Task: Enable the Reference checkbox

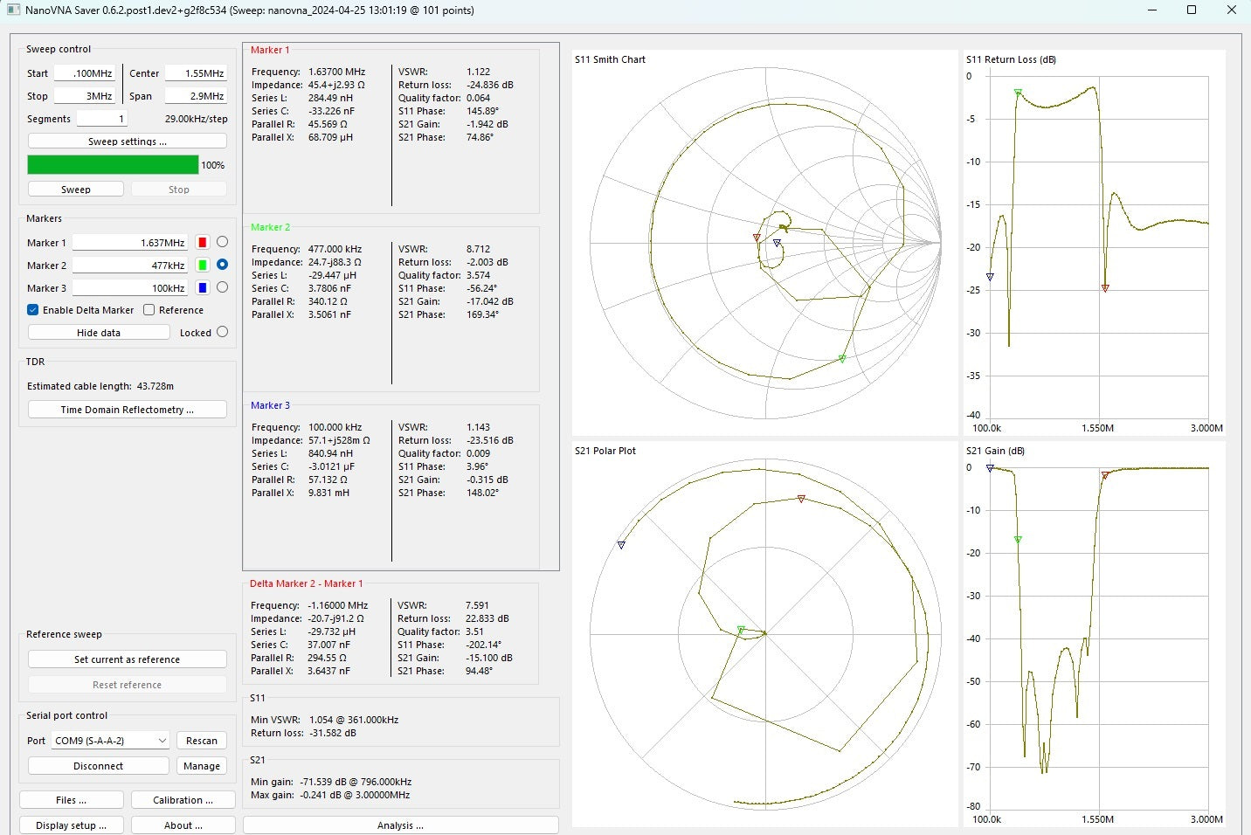Action: 149,310
